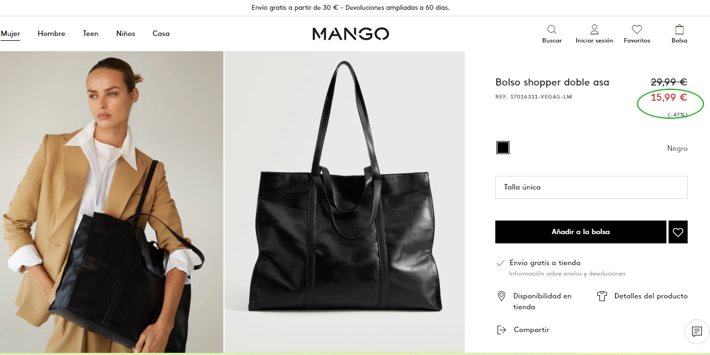Add product to favorites with heart button

[678, 232]
